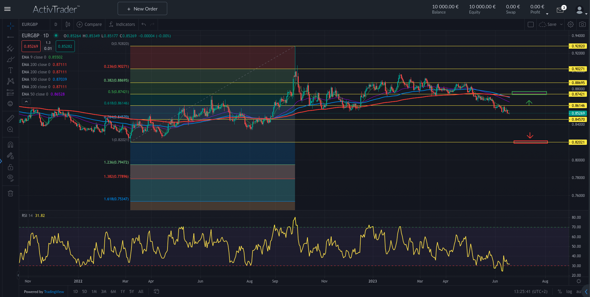Open the XABCD pattern tool
Viewport: 590px width, 297px height.
click(10, 81)
